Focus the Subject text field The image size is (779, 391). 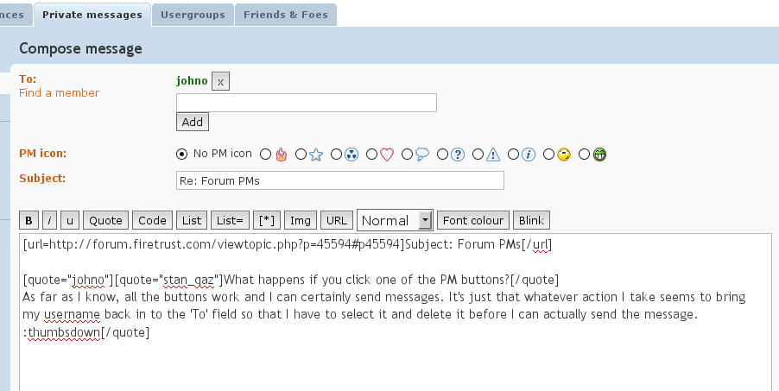click(x=340, y=180)
